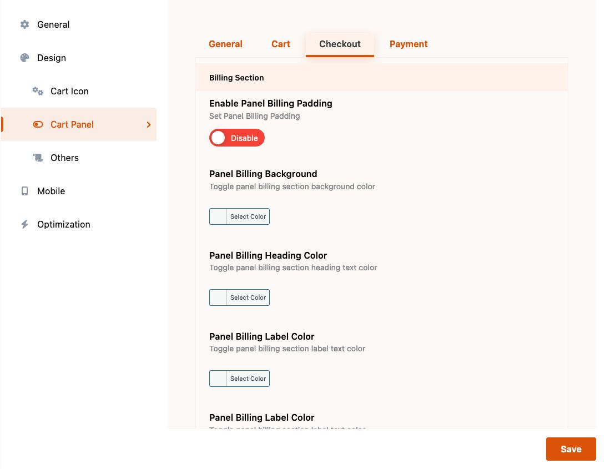Select Others in the sidebar
Image resolution: width=605 pixels, height=469 pixels.
79,158
